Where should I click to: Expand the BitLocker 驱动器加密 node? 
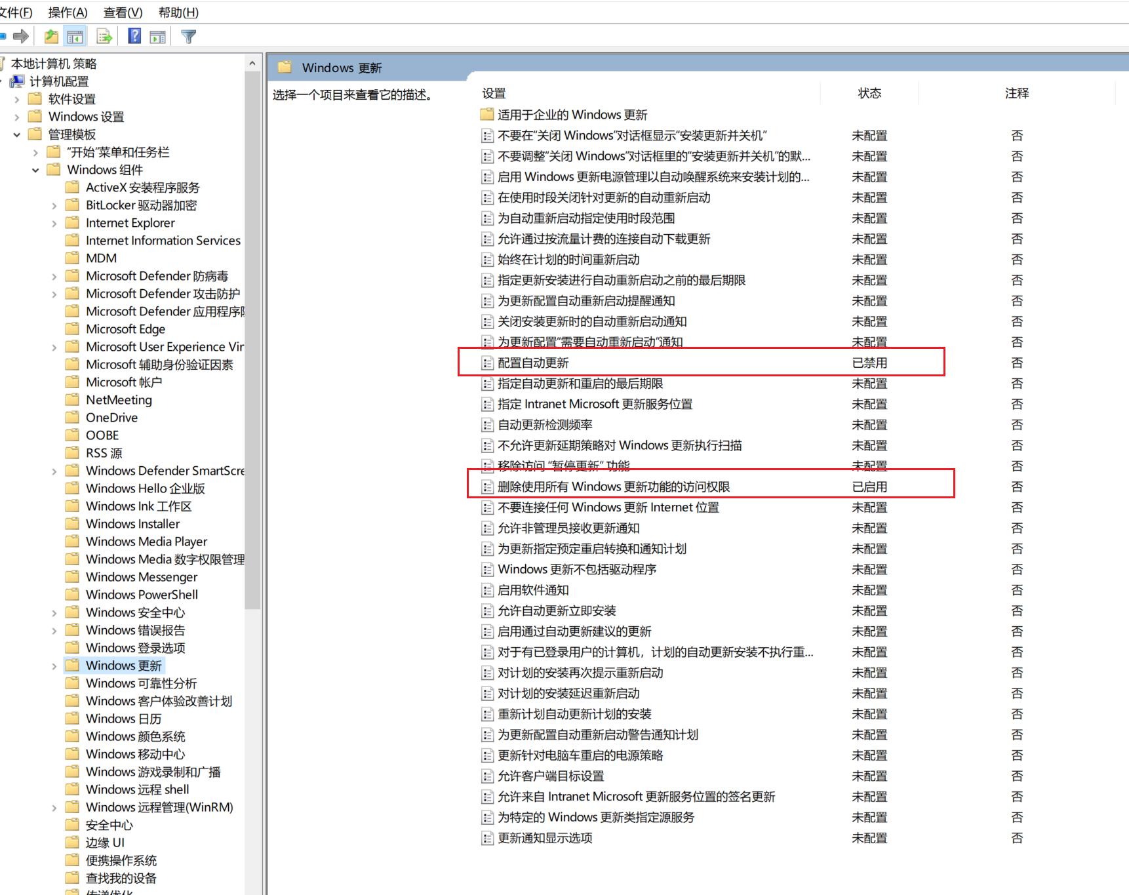(54, 205)
